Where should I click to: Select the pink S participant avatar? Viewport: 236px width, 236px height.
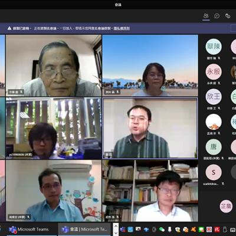click(214, 172)
